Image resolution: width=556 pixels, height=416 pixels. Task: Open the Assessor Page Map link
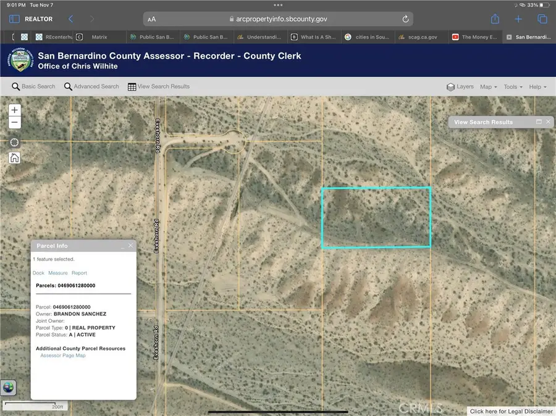[x=62, y=355]
